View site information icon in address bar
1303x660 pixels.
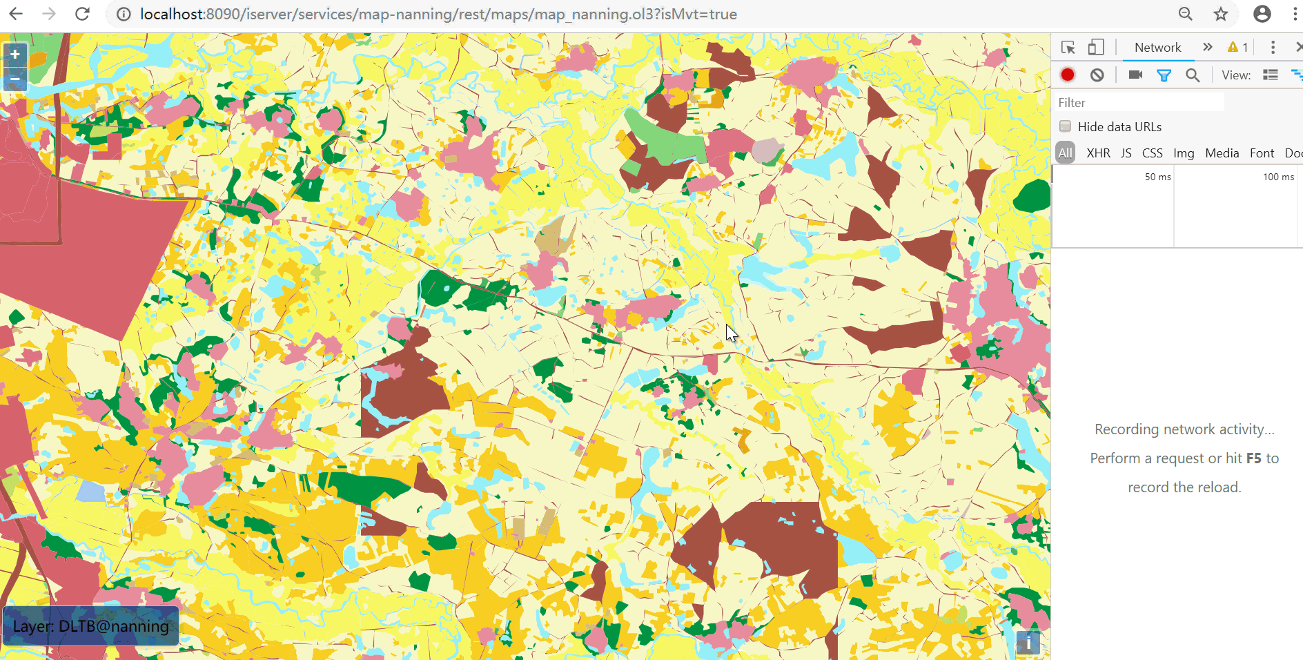[124, 14]
